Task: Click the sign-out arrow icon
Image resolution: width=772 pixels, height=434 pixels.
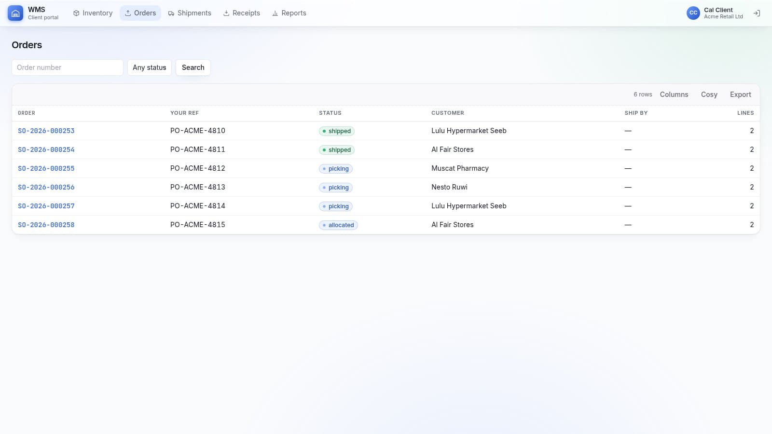Action: click(x=757, y=13)
